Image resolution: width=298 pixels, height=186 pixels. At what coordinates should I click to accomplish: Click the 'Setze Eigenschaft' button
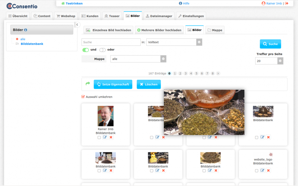tap(113, 84)
